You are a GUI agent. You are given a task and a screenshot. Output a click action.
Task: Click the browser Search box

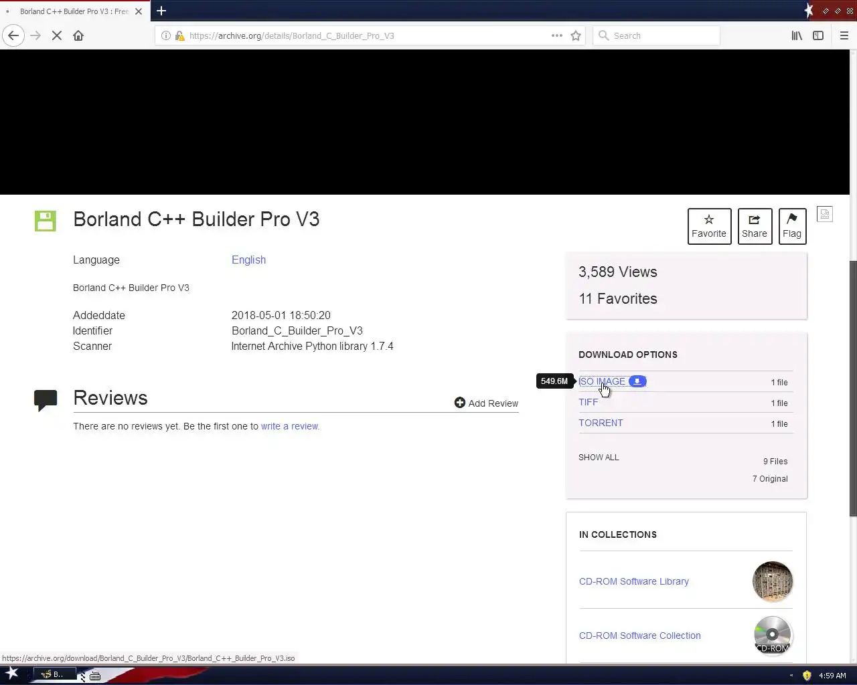pyautogui.click(x=656, y=35)
